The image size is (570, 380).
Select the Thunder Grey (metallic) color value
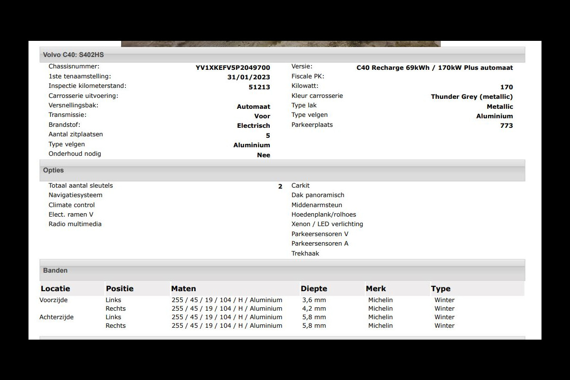(x=472, y=96)
